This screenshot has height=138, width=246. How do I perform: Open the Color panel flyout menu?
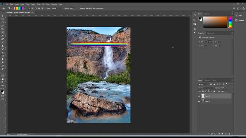[x=232, y=14]
